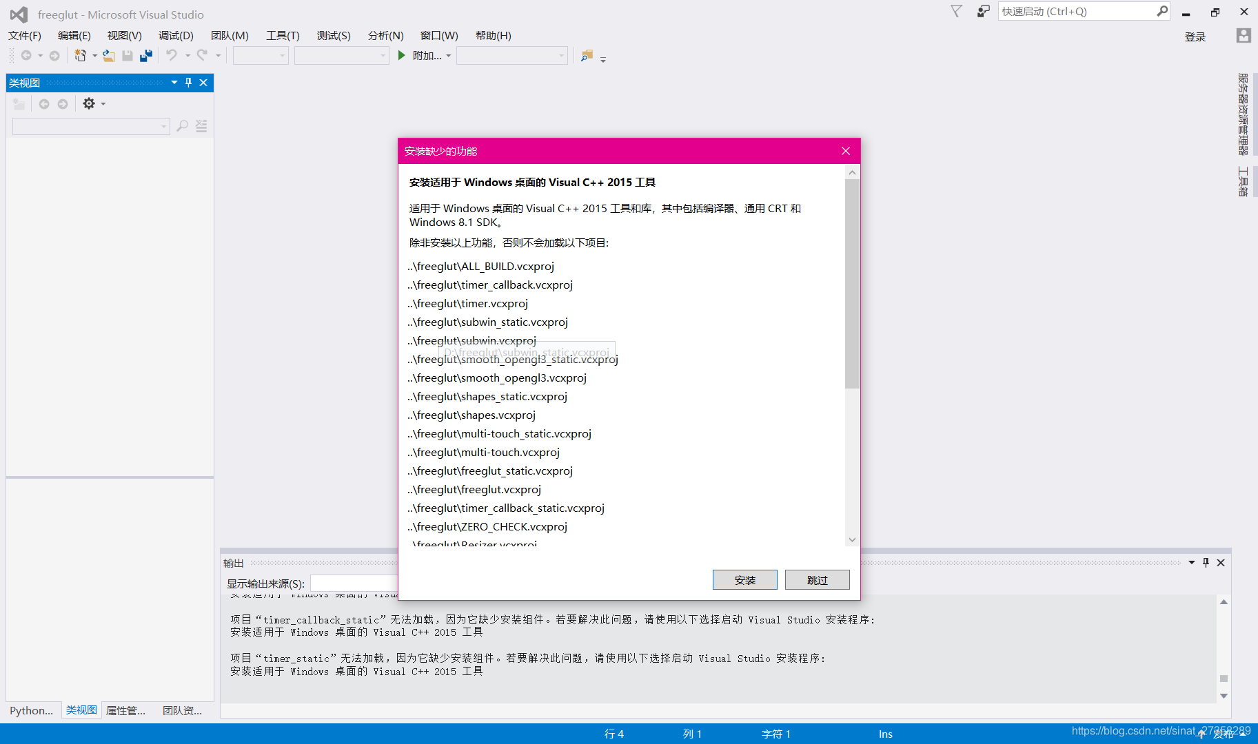
Task: Open solution configurations combo box
Action: tap(261, 56)
